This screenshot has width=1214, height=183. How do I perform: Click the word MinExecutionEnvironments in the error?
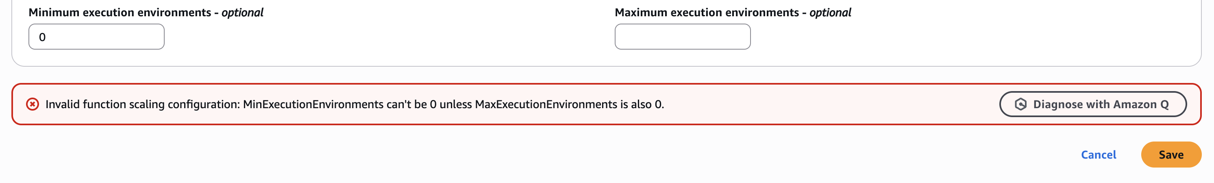click(313, 104)
